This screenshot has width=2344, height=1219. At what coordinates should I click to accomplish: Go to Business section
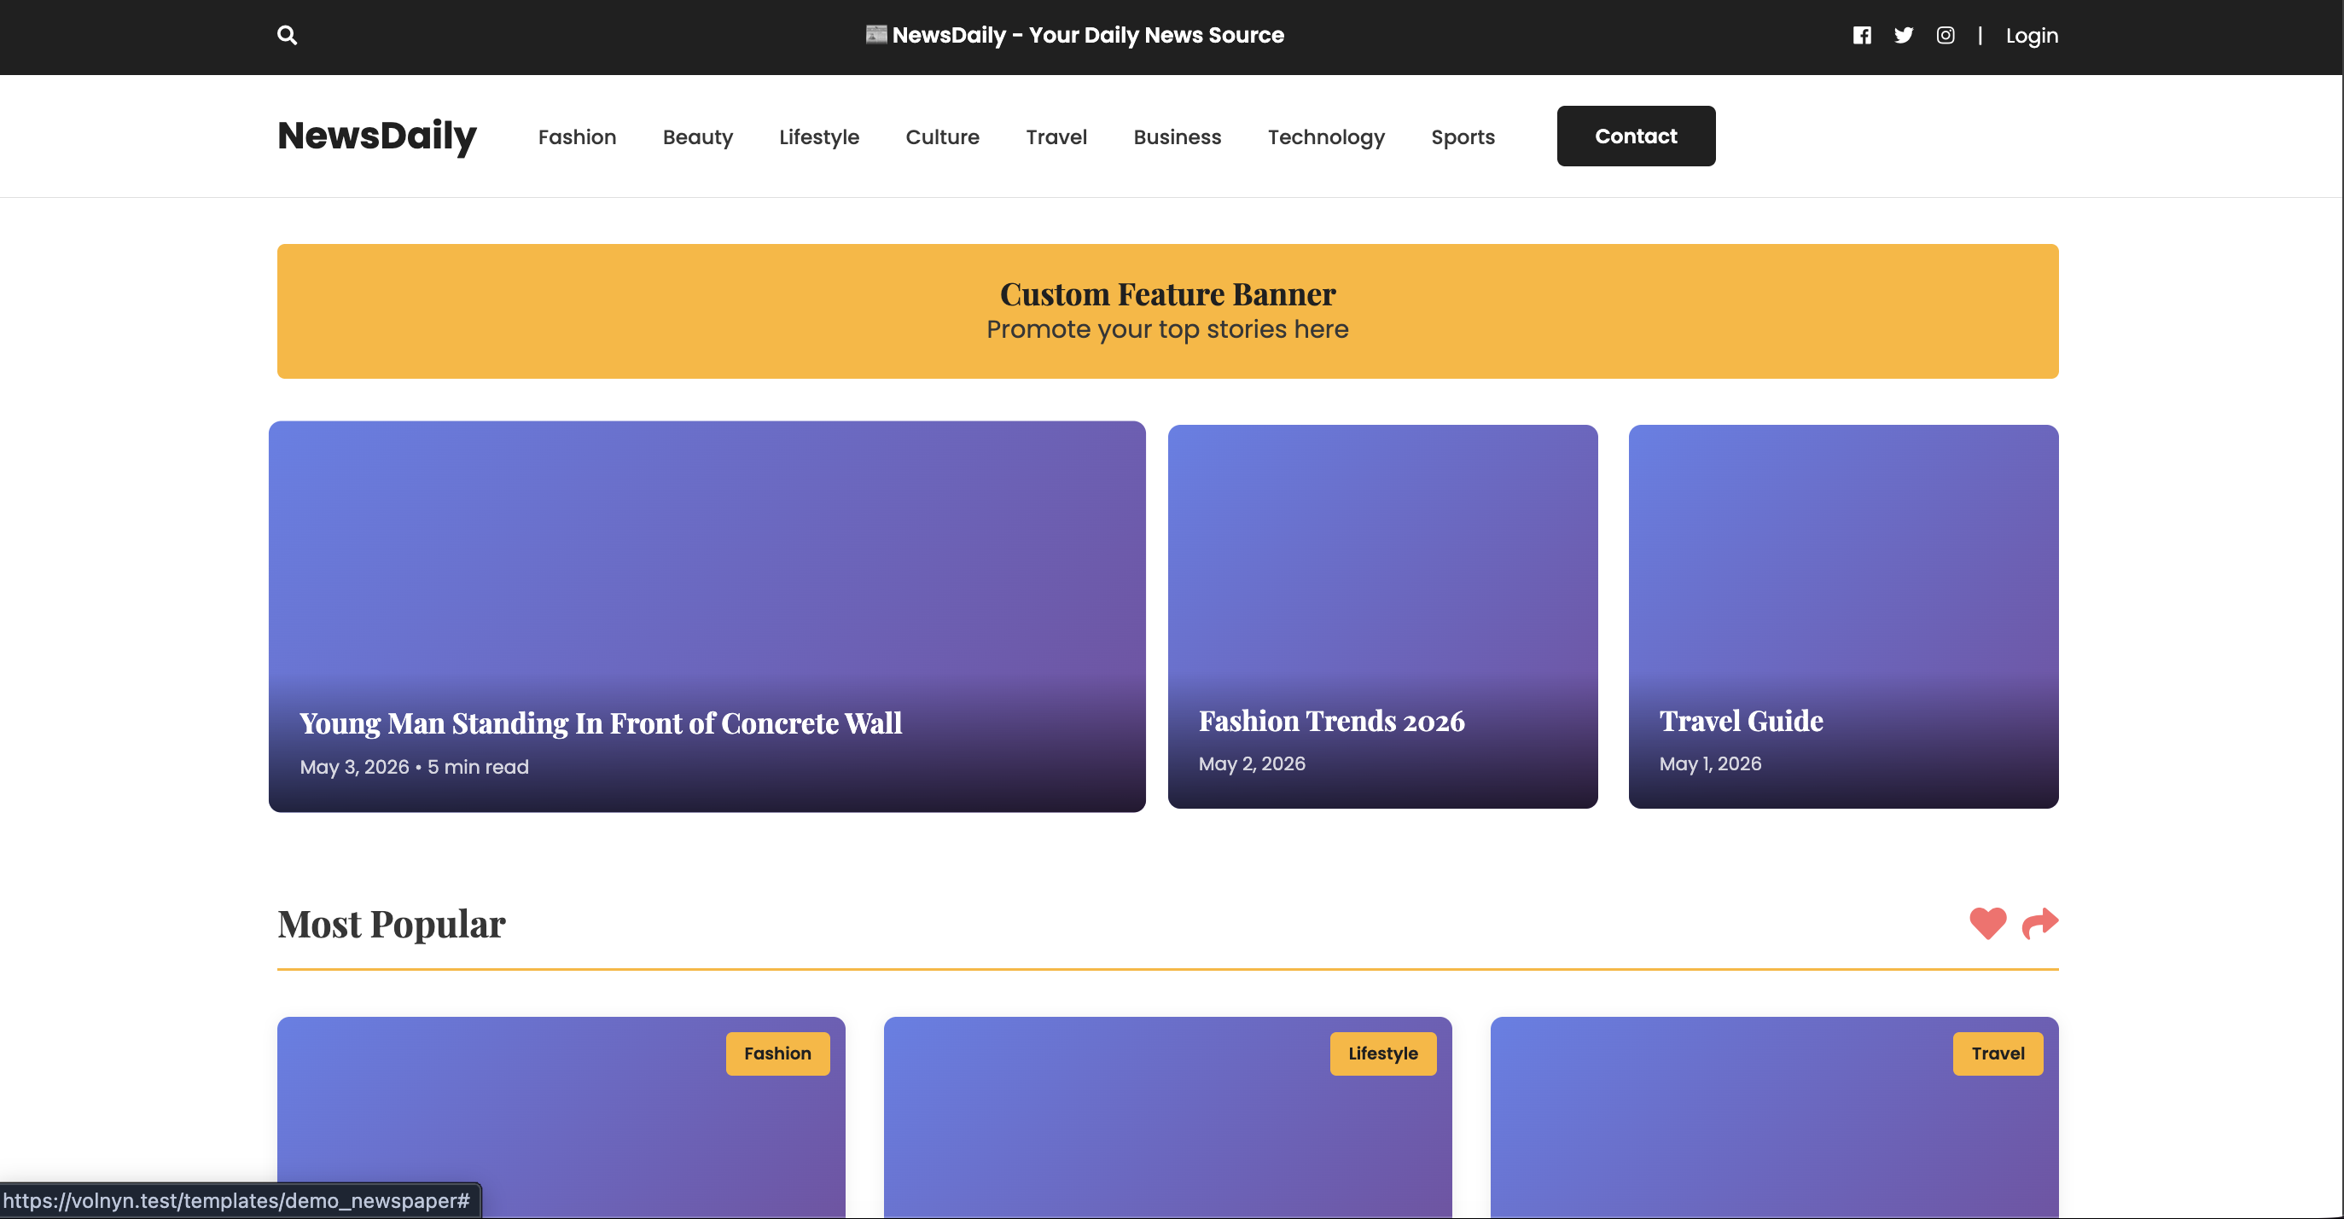coord(1178,136)
